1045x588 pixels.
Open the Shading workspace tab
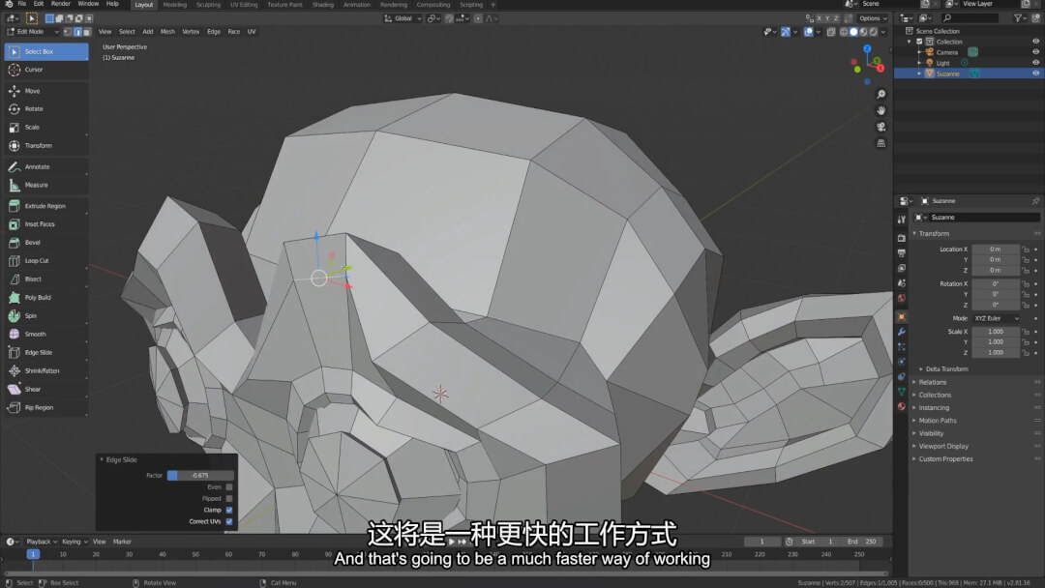(322, 5)
